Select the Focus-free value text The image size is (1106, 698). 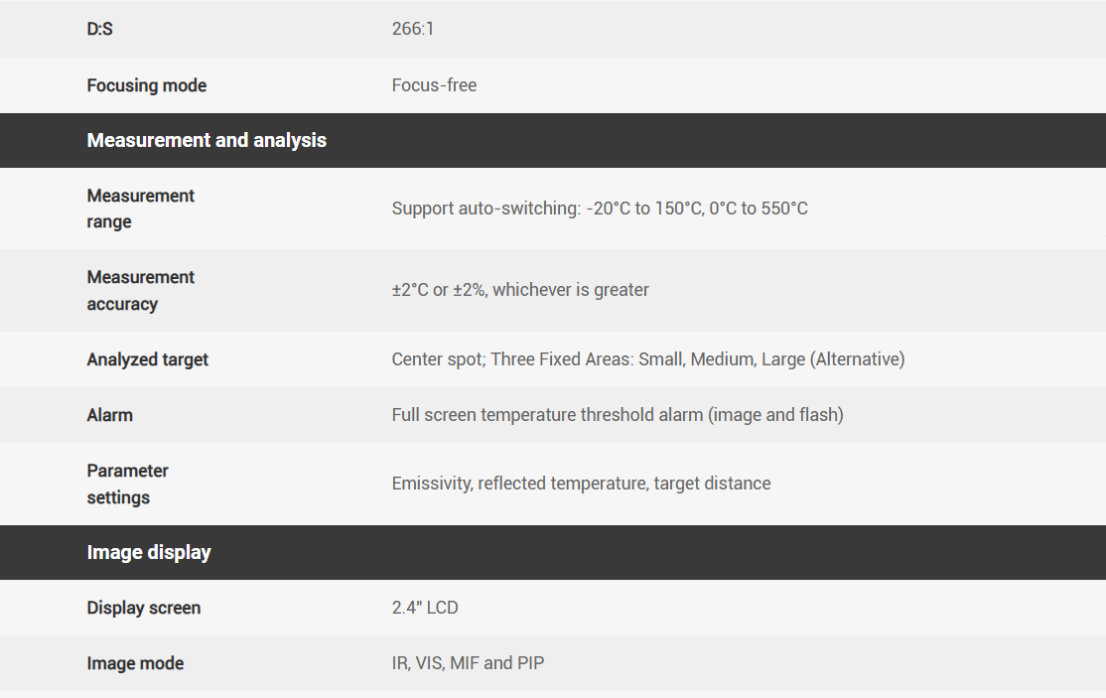point(434,85)
